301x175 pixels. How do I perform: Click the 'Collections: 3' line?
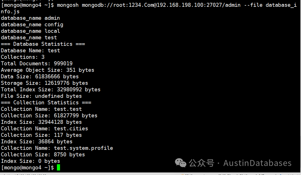coord(23,57)
